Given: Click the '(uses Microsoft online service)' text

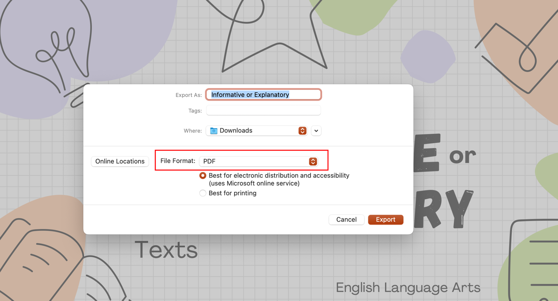Looking at the screenshot, I should (254, 183).
